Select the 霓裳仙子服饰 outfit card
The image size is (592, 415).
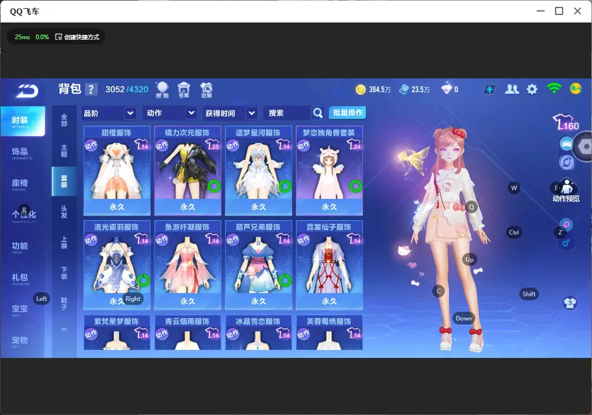(x=329, y=265)
